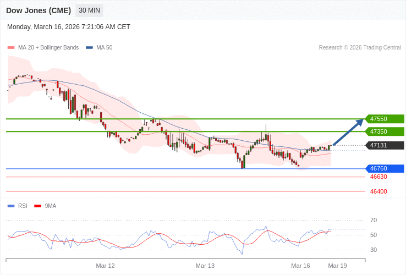Click the Mar 13 date axis label
406x275 pixels.
pos(205,266)
